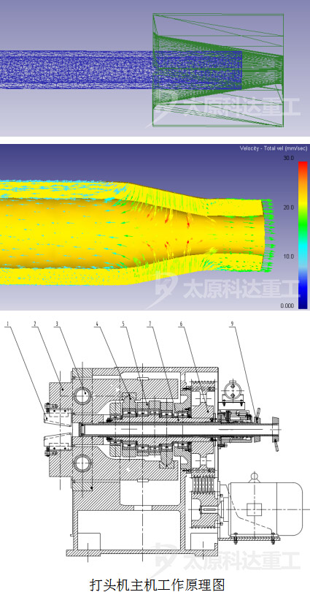Click the 20.0 value on velocity legend
Image resolution: width=310 pixels, height=592 pixels.
(x=288, y=208)
